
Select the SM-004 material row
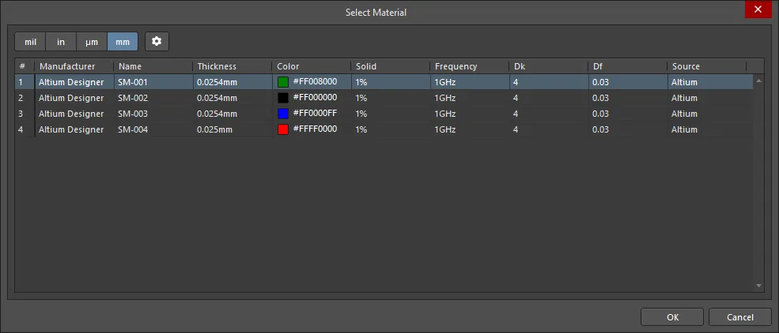tap(384, 130)
